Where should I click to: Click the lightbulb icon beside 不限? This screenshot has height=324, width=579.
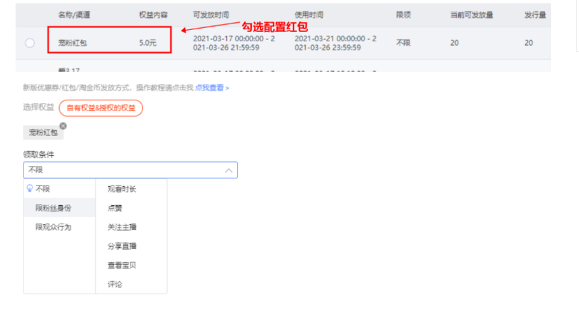point(29,189)
